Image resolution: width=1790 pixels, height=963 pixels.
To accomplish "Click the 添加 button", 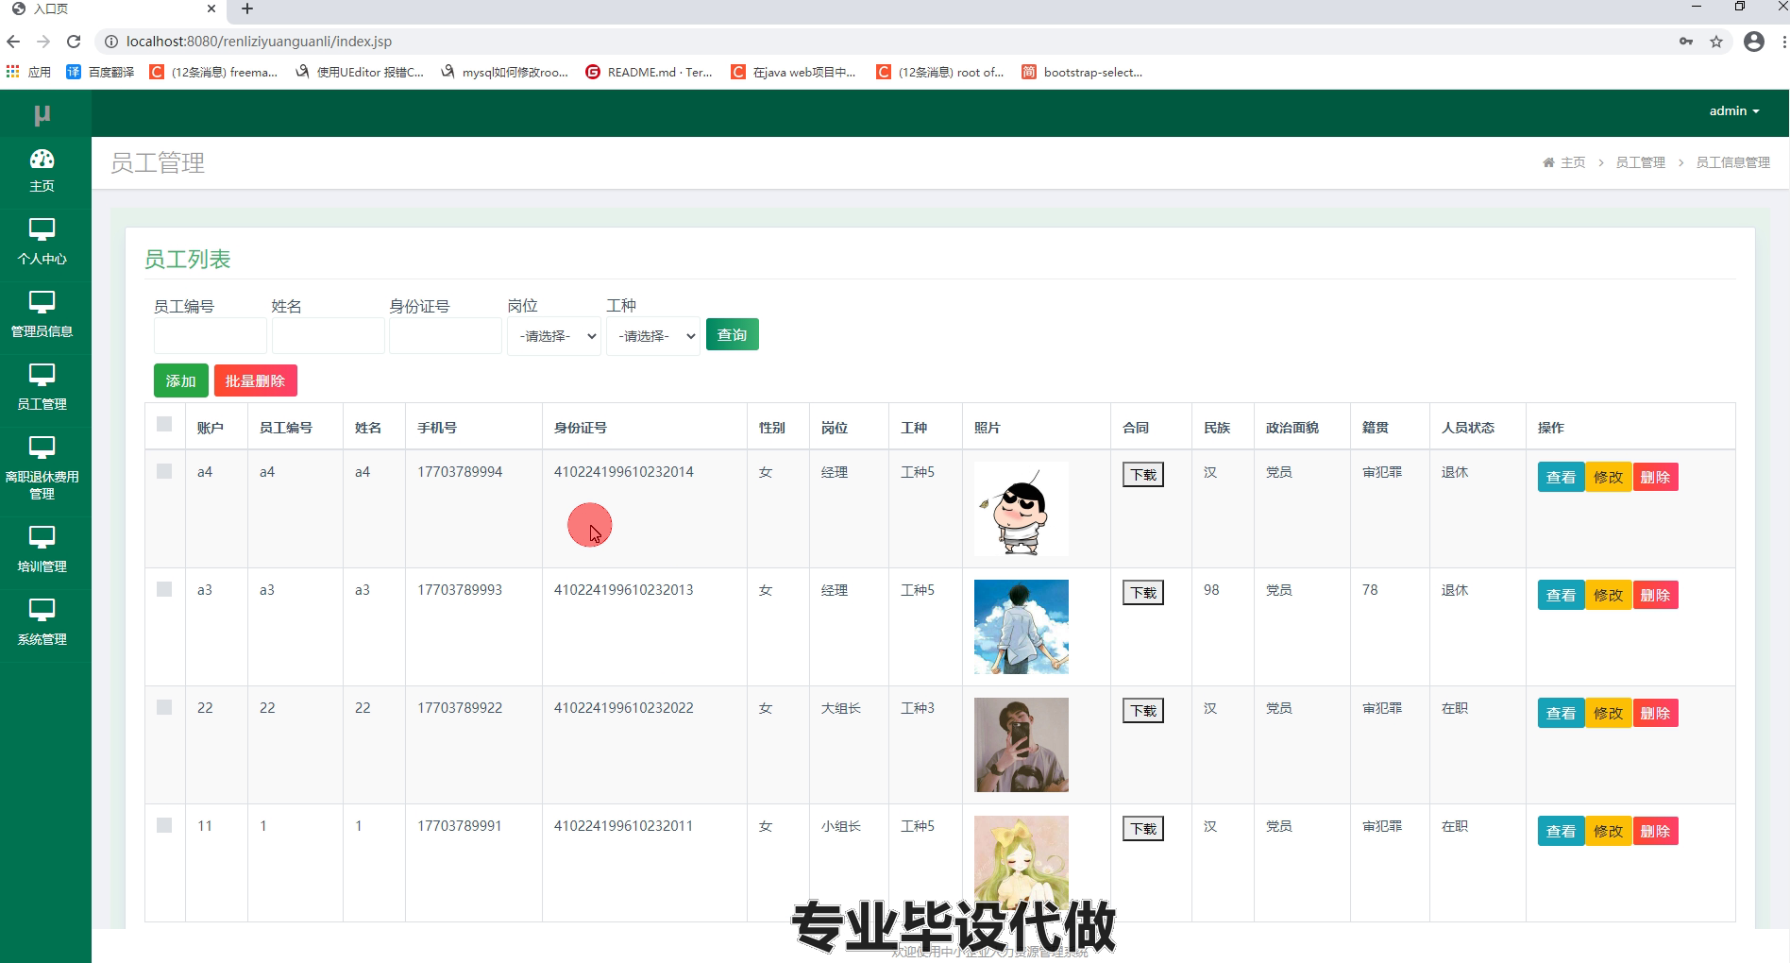I will 181,380.
